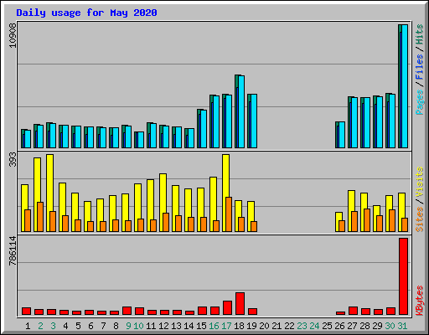Click the green day 10 axis label

tap(138, 326)
